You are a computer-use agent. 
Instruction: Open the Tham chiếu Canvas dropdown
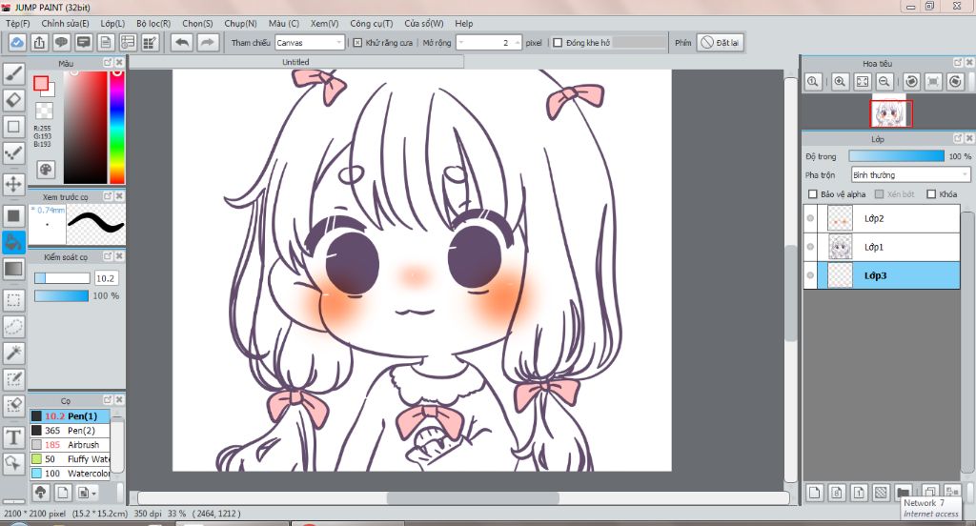click(310, 43)
